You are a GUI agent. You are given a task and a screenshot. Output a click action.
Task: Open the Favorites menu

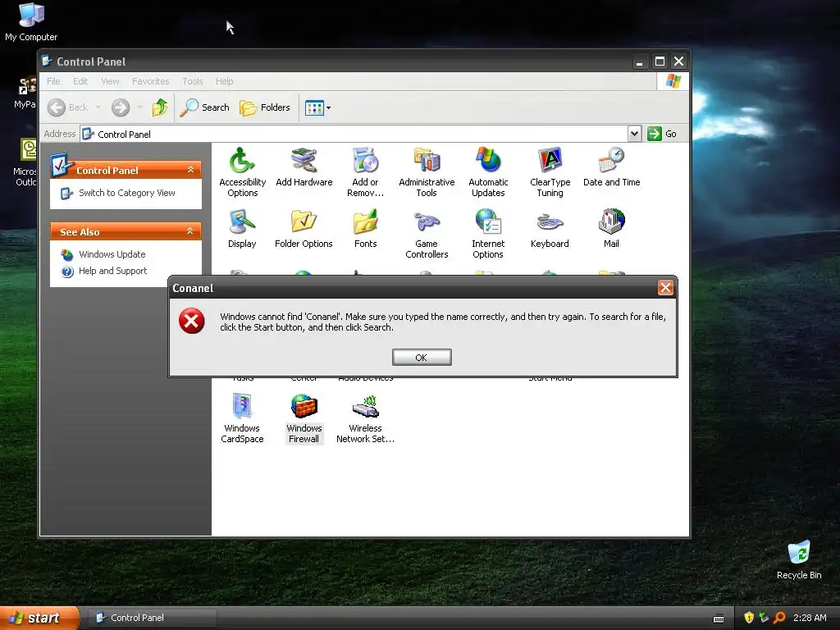[151, 81]
